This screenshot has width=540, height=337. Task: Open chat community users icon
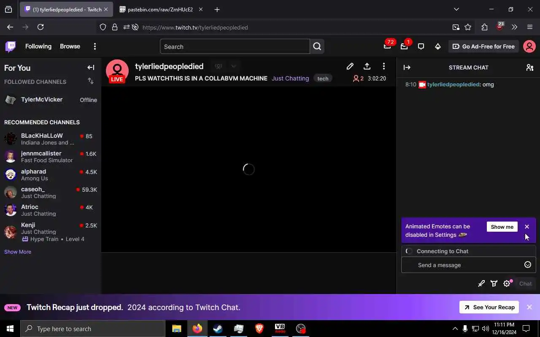click(530, 67)
